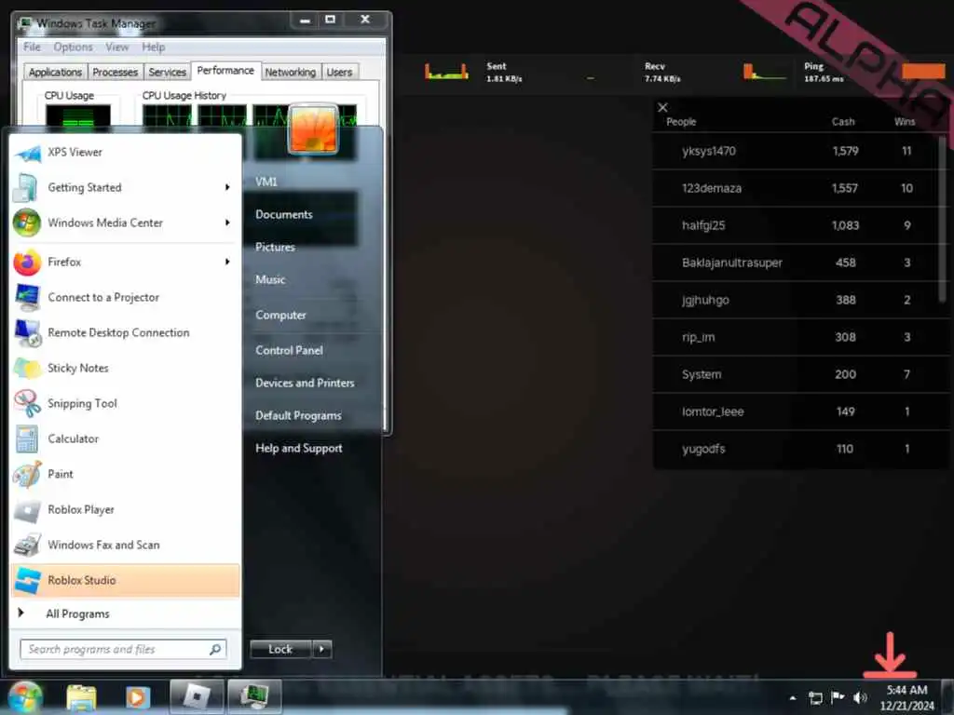Open Windows Fax and Scan
Screen dimensions: 954x715
(125, 545)
